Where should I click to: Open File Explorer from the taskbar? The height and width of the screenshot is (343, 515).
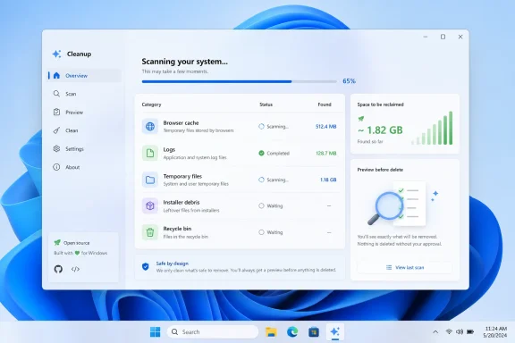[271, 332]
